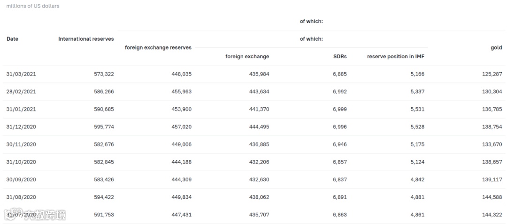Screen dimensions: 507x224
Task: Select the 31/12/2020 date cell
Action: point(21,127)
